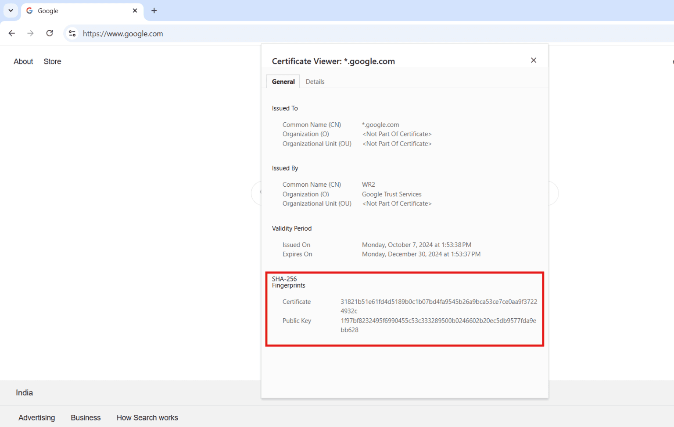Open site settings via the tune icon
Viewport: 674px width, 427px height.
pyautogui.click(x=72, y=33)
